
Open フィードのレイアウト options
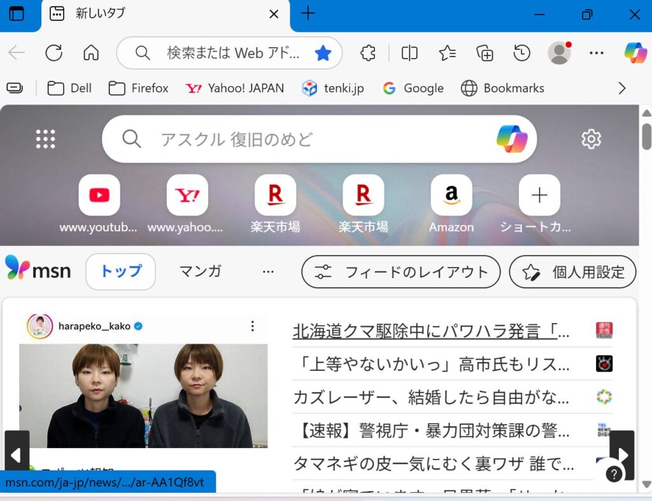pos(400,272)
